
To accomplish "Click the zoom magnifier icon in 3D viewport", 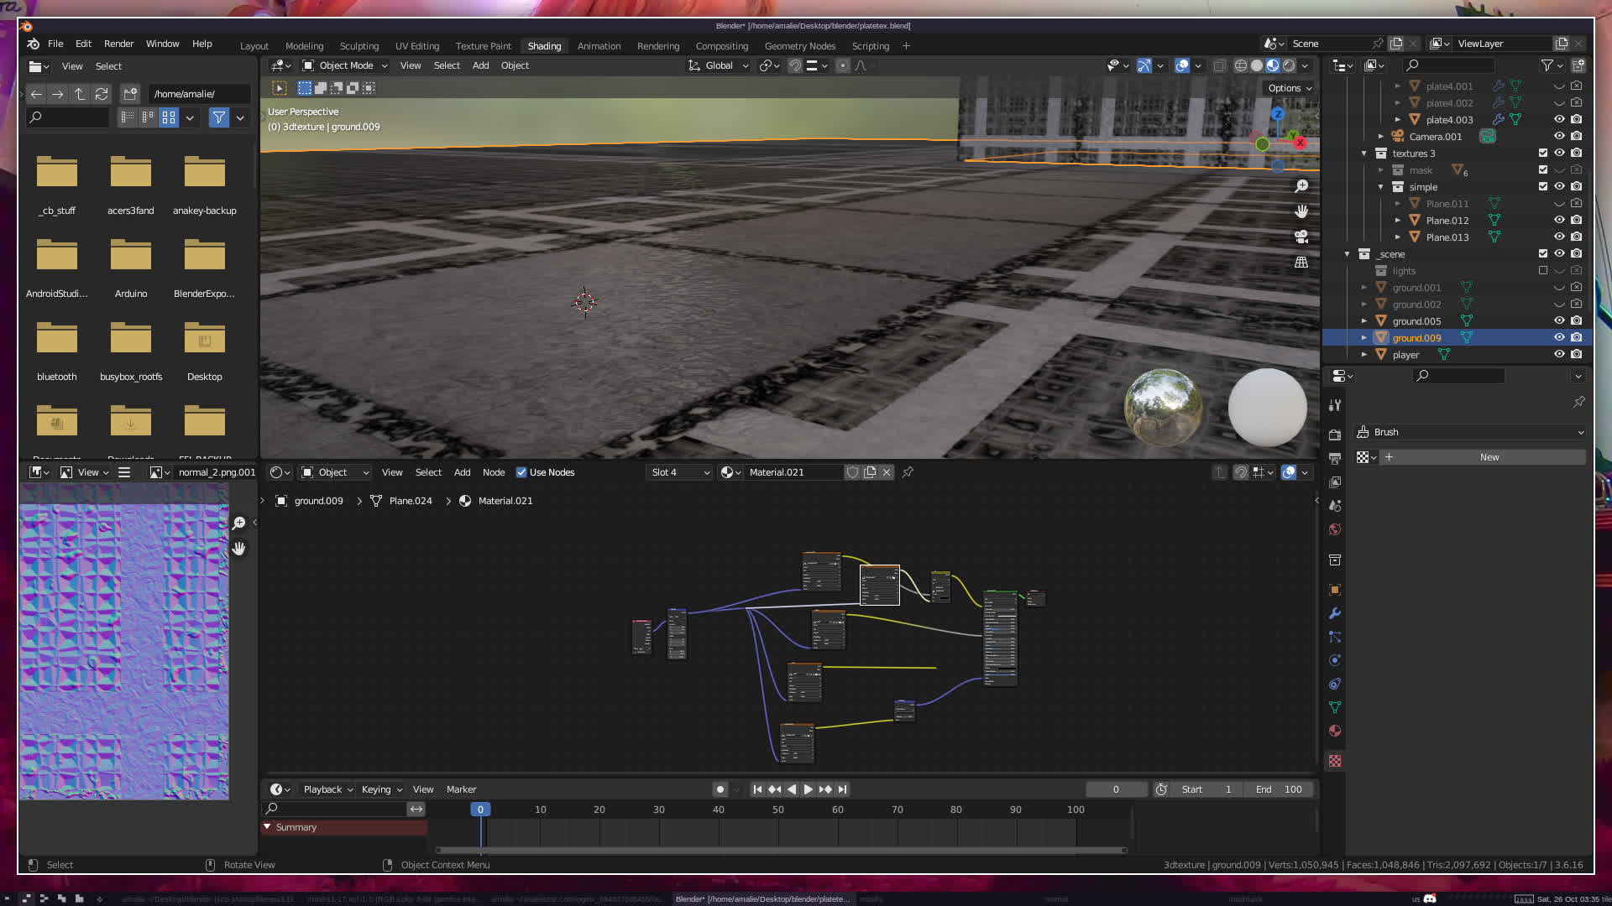I will 1301,186.
